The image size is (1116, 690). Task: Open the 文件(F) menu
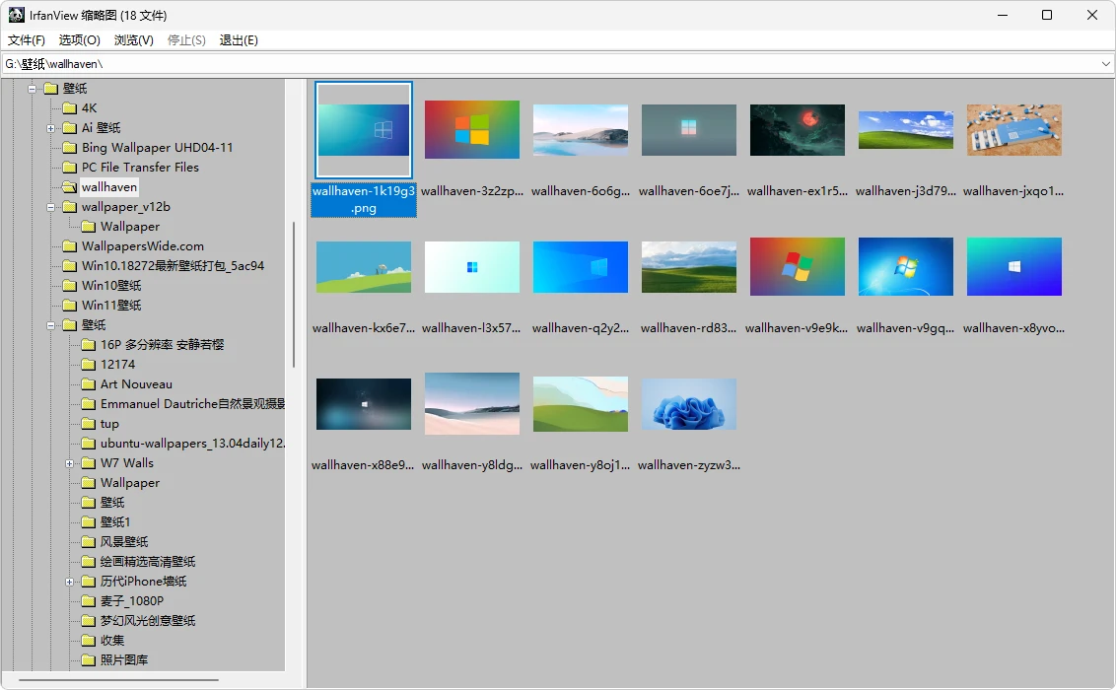pyautogui.click(x=27, y=39)
